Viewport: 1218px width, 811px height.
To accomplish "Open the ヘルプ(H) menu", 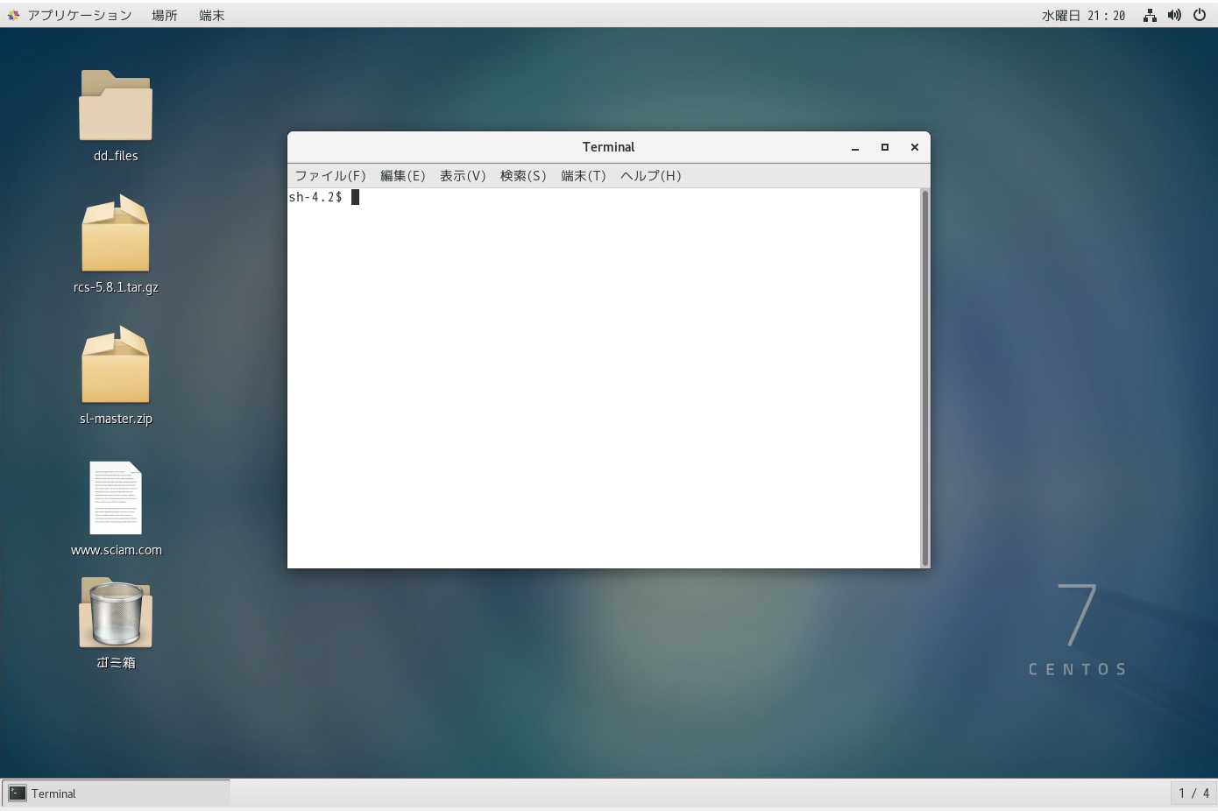I will tap(650, 176).
